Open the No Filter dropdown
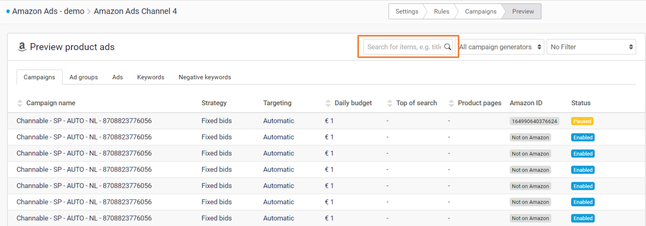This screenshot has width=646, height=226. (592, 47)
